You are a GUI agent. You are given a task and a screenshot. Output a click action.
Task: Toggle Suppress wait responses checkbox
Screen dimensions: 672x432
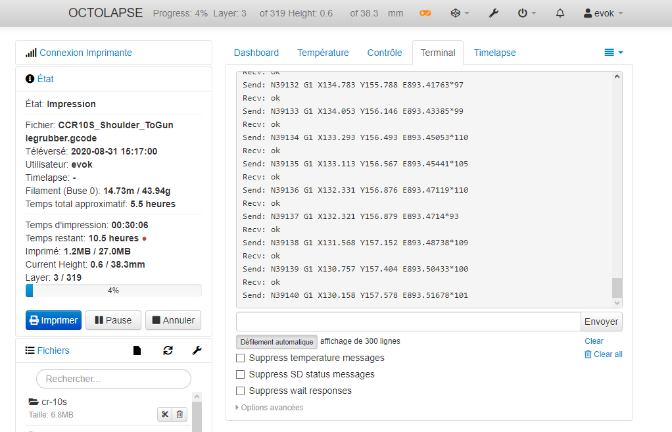click(241, 391)
